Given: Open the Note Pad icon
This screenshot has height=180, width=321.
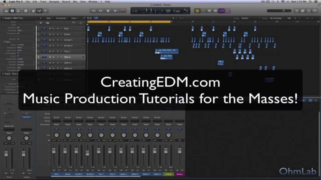Looking at the screenshot, I should click(303, 11).
